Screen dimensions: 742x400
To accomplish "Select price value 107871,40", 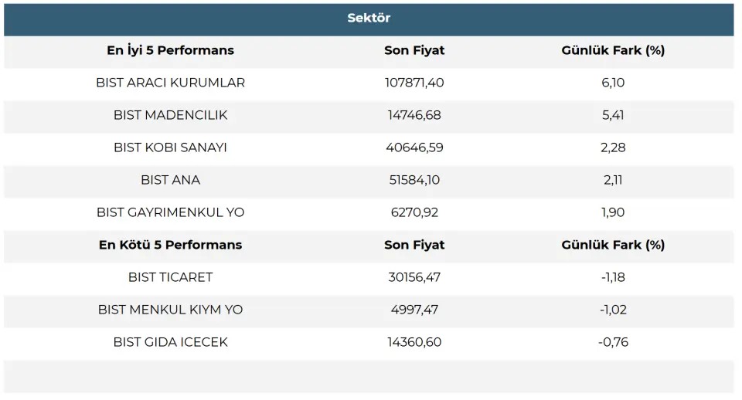I will pyautogui.click(x=414, y=83).
